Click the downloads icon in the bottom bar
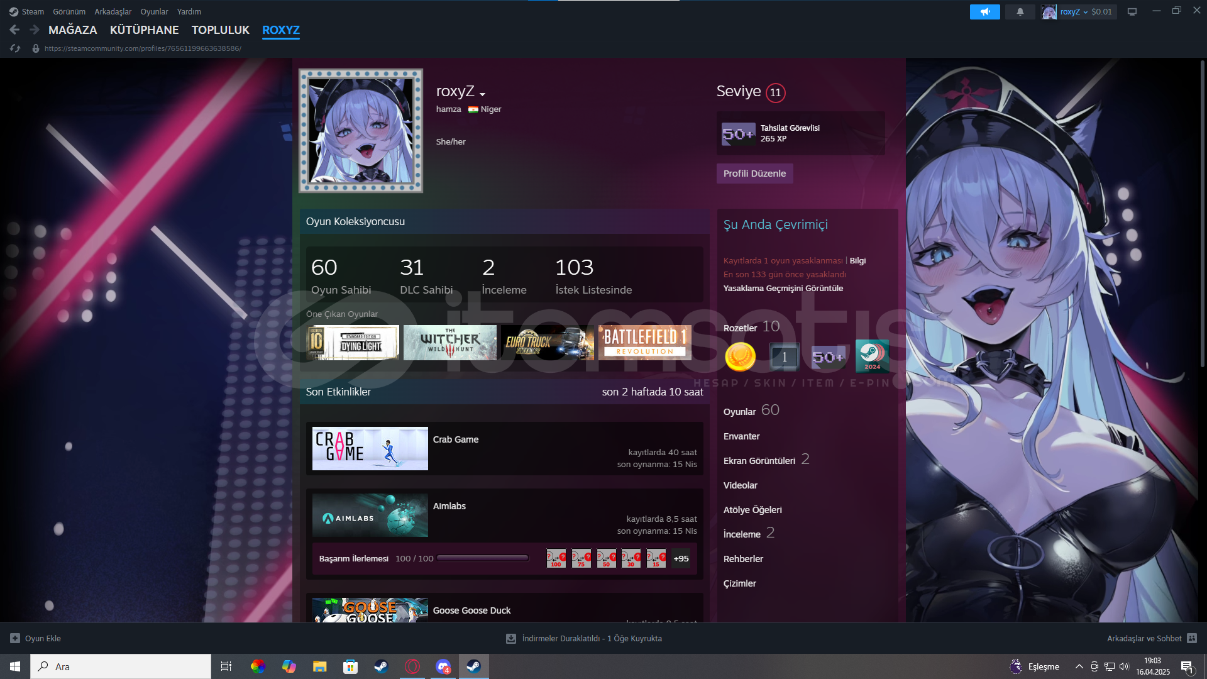Viewport: 1207px width, 679px height. click(511, 638)
